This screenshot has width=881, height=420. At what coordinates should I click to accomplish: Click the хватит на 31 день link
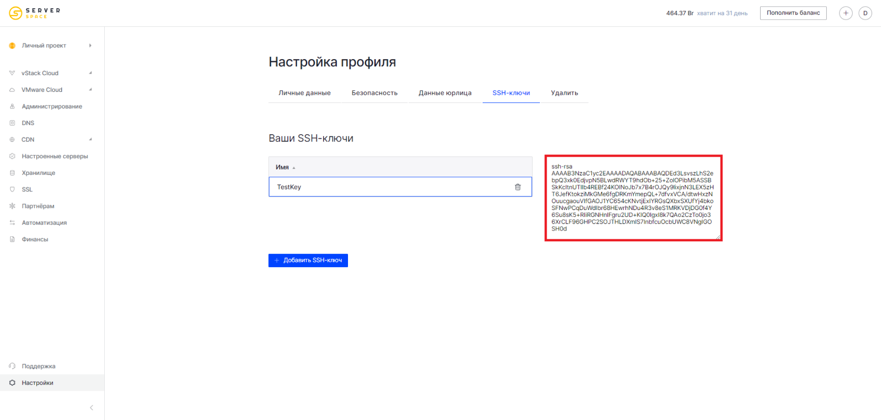tap(722, 13)
